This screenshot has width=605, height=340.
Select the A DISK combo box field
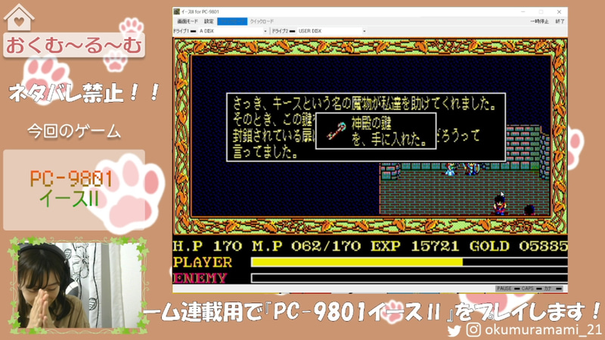(233, 31)
